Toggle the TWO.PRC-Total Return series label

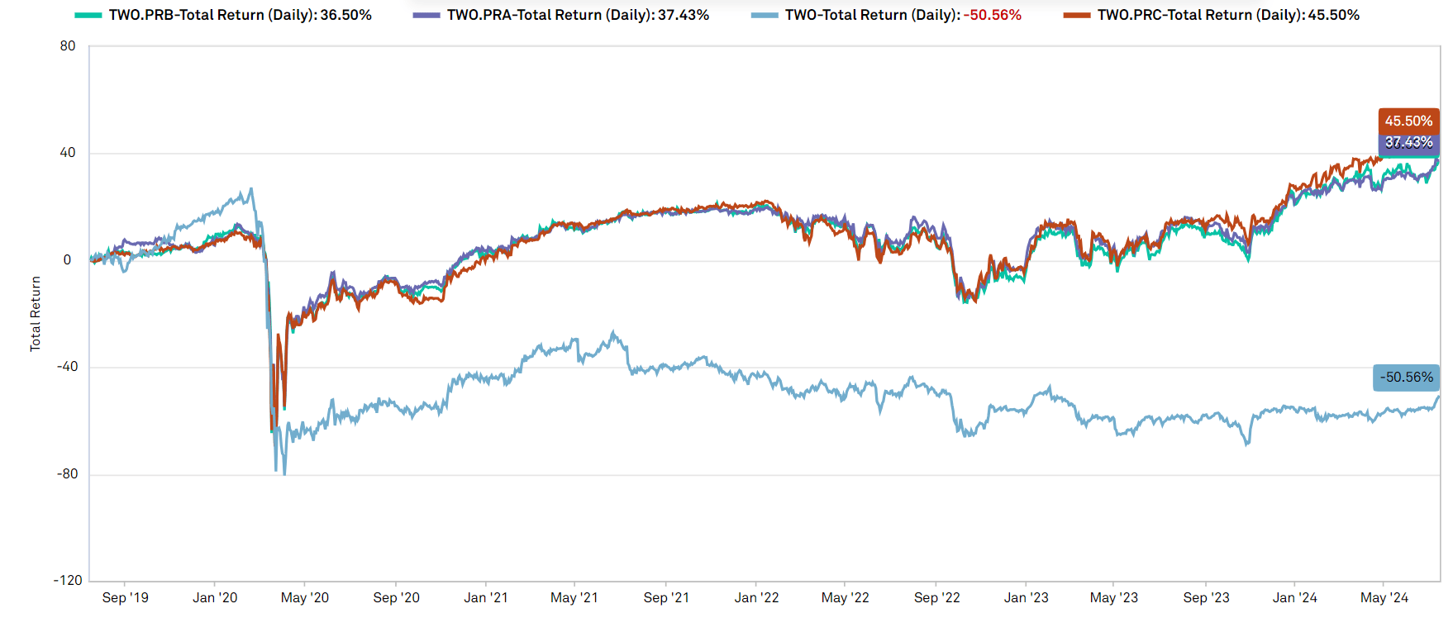[x=1228, y=15]
